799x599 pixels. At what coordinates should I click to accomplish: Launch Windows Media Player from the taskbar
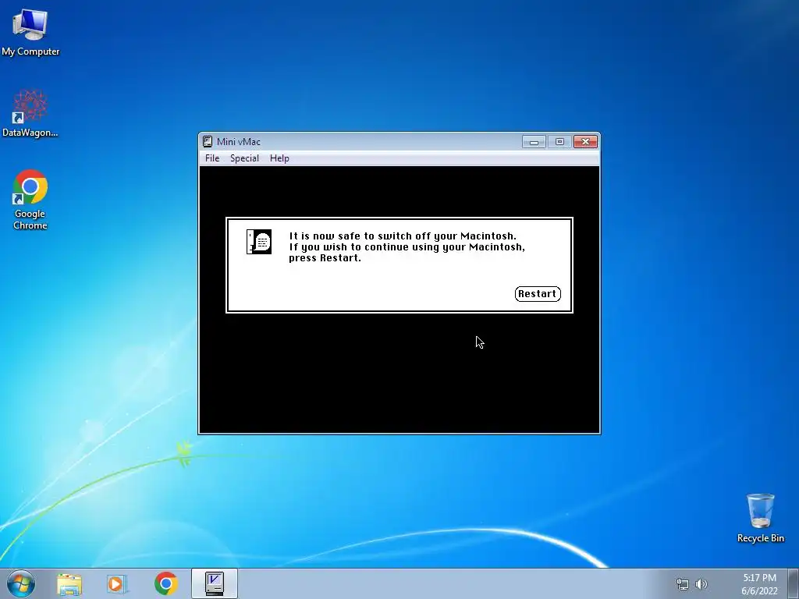(x=117, y=583)
